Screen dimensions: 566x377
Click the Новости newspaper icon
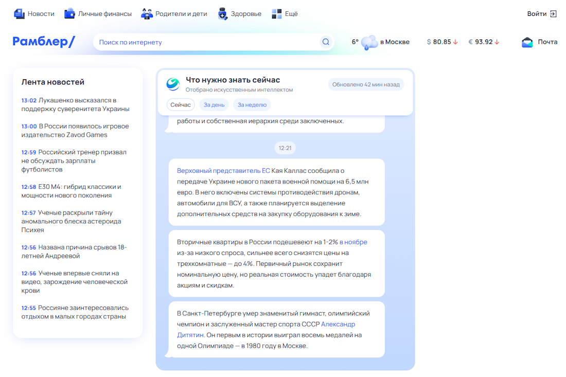[x=20, y=14]
